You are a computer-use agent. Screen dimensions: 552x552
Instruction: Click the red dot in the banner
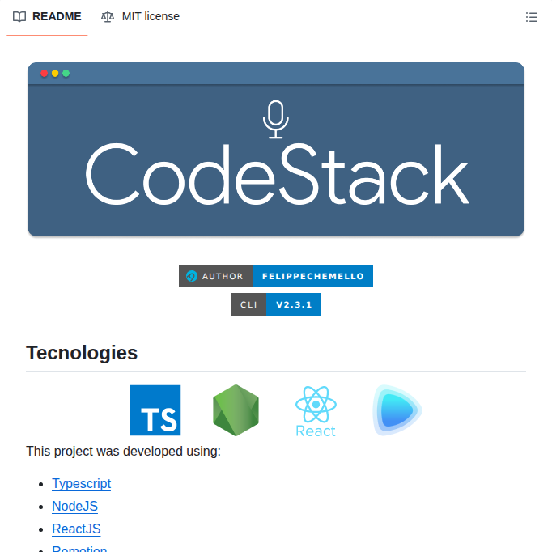point(44,74)
